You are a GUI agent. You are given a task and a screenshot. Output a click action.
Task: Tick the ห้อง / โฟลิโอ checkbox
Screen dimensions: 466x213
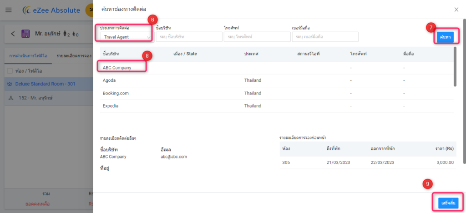click(10, 71)
